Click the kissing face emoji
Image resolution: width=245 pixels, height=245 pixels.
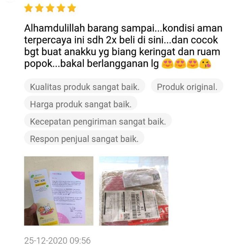pyautogui.click(x=206, y=64)
